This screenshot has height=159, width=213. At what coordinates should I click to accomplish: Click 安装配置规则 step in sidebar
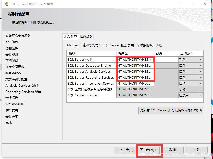coord(15,104)
